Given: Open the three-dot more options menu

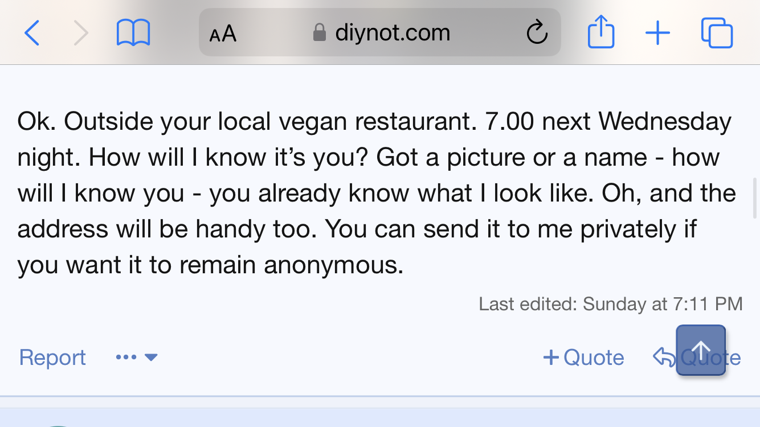Looking at the screenshot, I should coord(126,358).
